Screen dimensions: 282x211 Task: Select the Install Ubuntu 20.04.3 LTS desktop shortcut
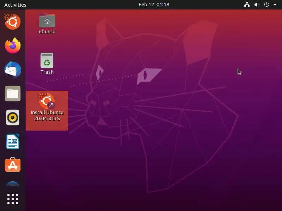pyautogui.click(x=47, y=110)
